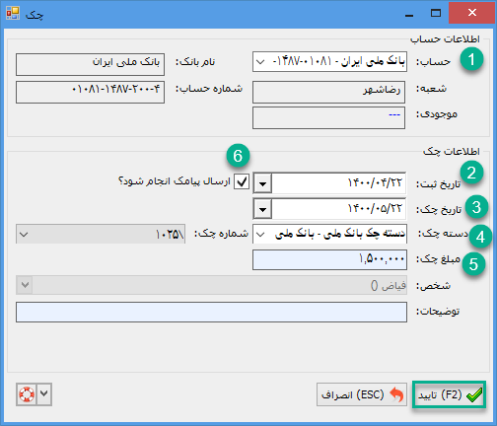
Task: Expand the شماره چک number dropdown
Action: (24, 235)
